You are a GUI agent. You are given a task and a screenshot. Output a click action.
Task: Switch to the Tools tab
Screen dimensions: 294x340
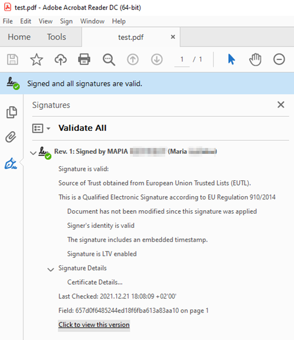point(56,37)
